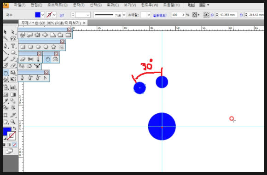Screen dimensions: 267x175
Task: Pick Add Anchor Point tool in pen panel
Action: tap(30, 78)
